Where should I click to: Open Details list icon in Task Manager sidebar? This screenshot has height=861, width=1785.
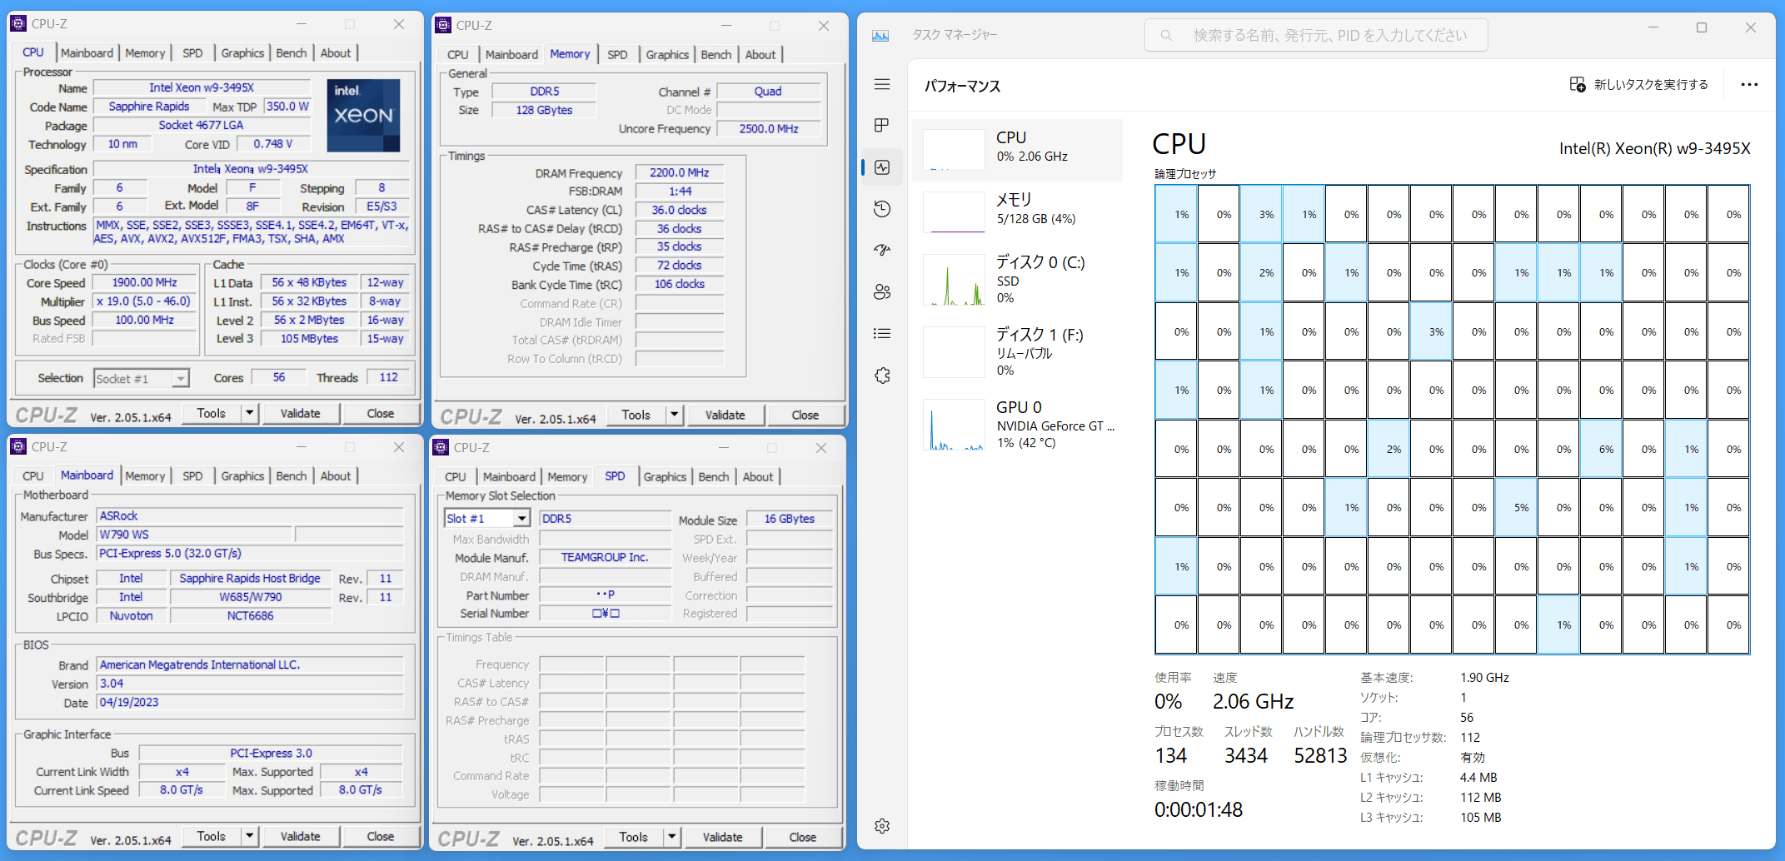pos(882,334)
